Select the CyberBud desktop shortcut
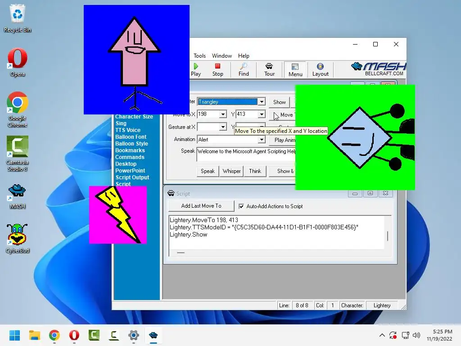Screen dimensions: 461x346 click(18, 238)
